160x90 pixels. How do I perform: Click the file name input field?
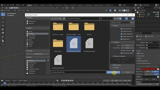click(78, 72)
